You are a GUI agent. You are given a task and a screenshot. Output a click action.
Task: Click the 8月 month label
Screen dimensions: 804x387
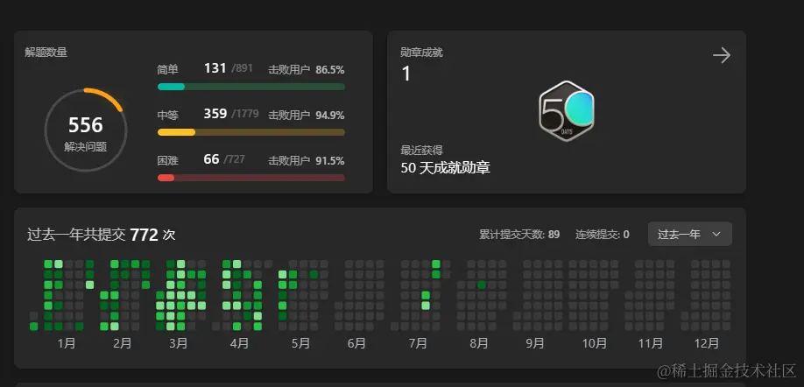pos(479,343)
